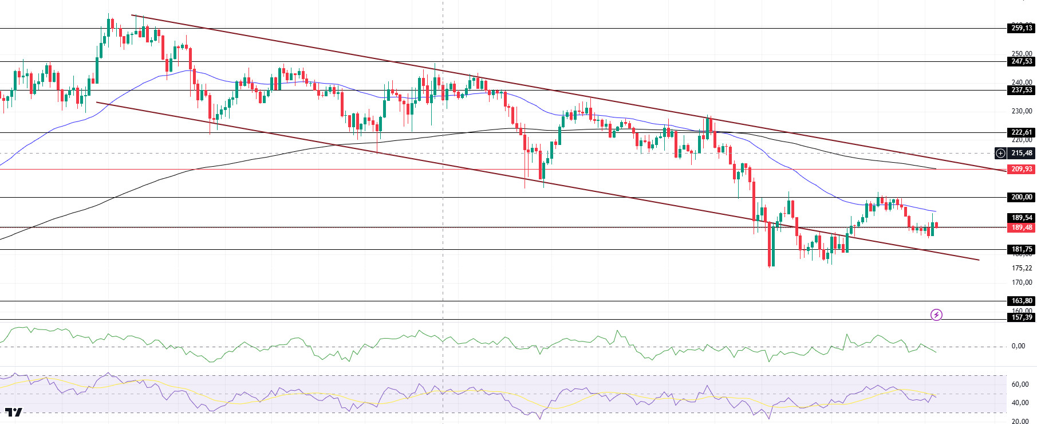Image resolution: width=1037 pixels, height=424 pixels.
Task: Select the black 200,00 price label
Action: coord(1022,197)
